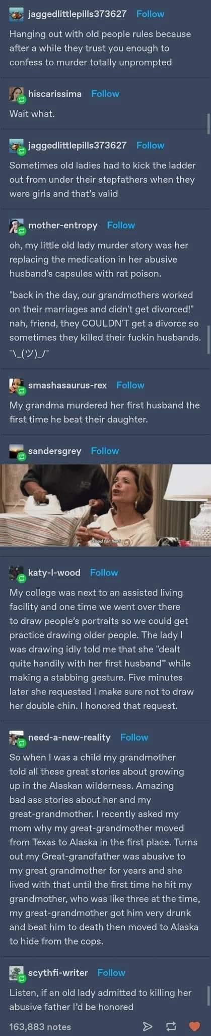
Task: Click the reblog arrows icon
Action: point(171,1026)
